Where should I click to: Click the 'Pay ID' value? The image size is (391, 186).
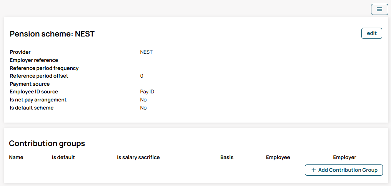147,92
